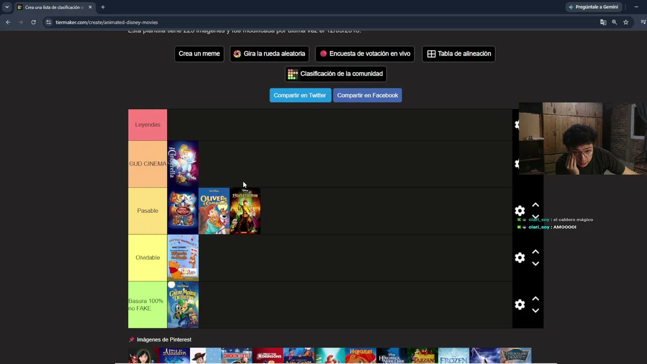
Task: Pick the Emperor's New Groove thumbnail
Action: [299, 355]
